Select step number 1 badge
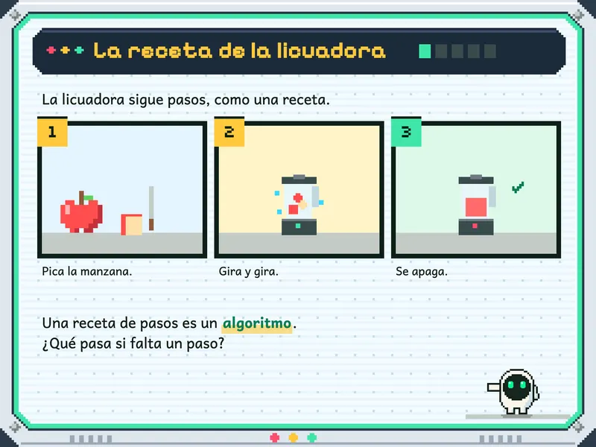This screenshot has height=447, width=596. pos(52,132)
